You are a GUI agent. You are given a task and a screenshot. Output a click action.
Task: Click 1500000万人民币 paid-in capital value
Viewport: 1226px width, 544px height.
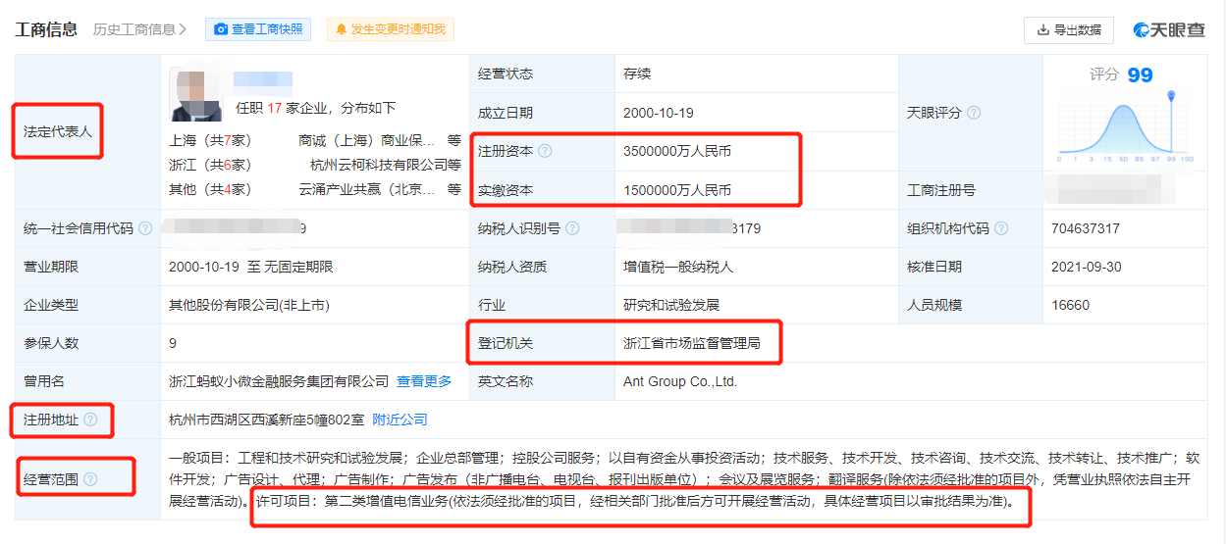pos(677,190)
